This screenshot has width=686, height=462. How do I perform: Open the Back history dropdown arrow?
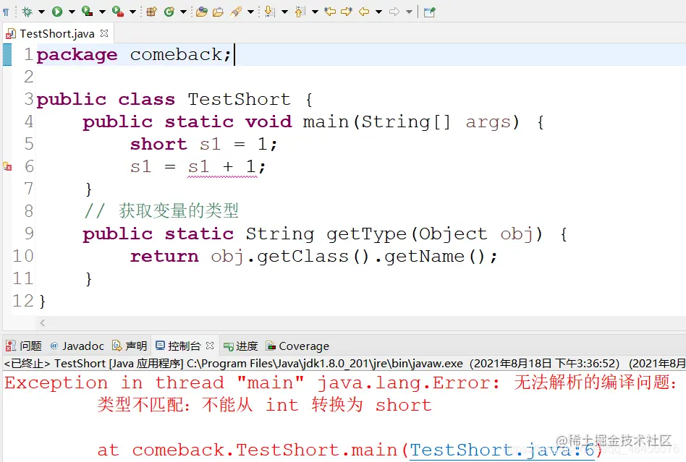[379, 12]
